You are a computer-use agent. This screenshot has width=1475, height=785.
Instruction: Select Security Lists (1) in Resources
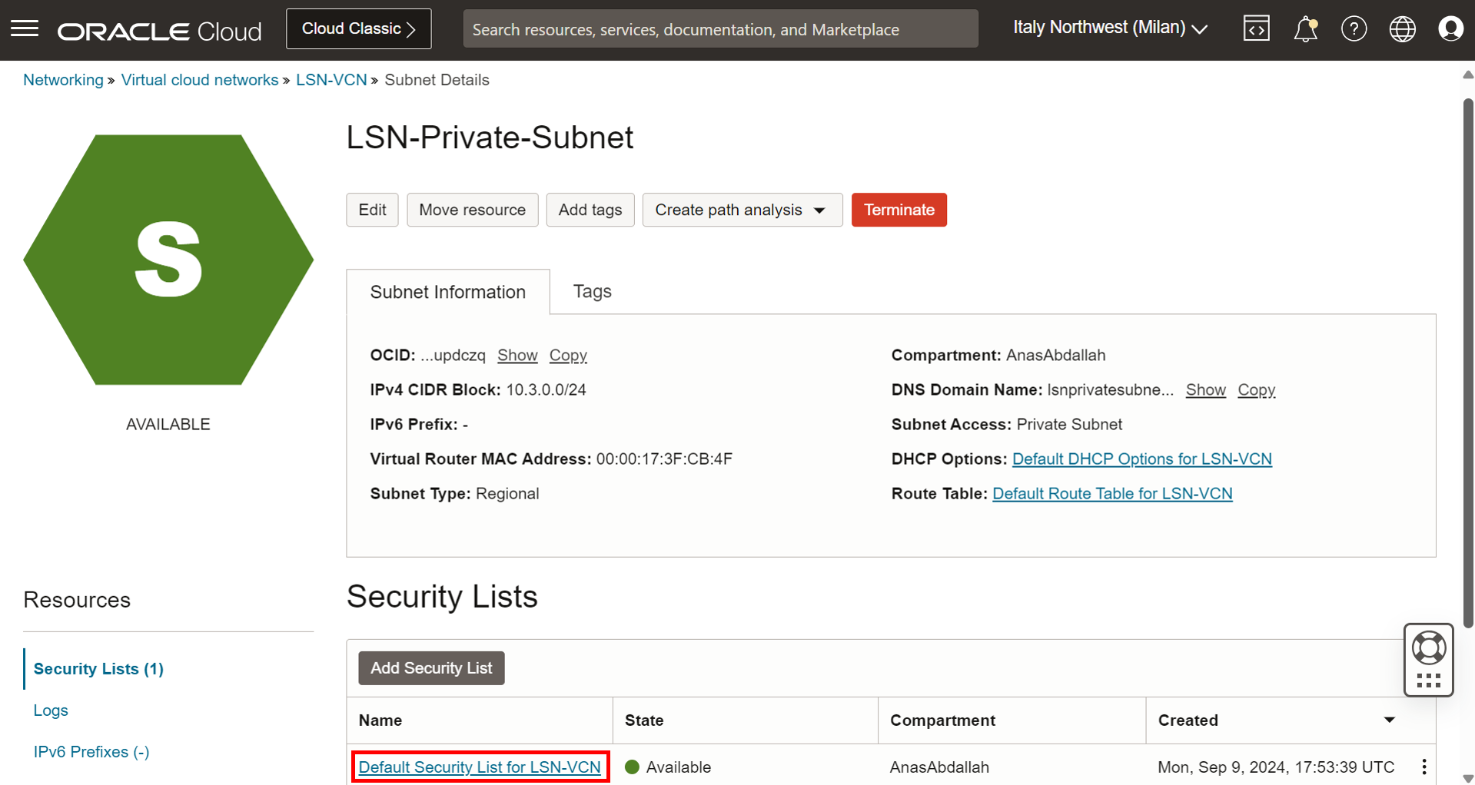click(98, 668)
